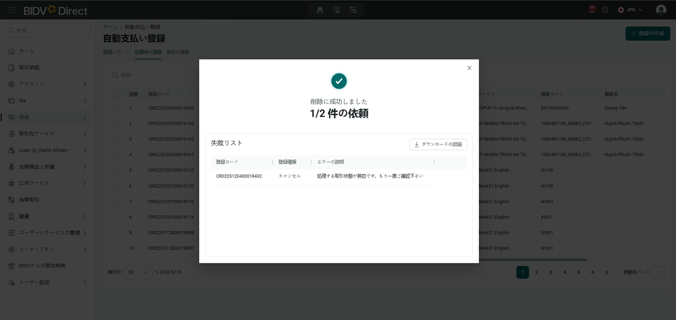The image size is (676, 320).
Task: Expand the 送金 sidebar chevron
Action: pos(84,117)
